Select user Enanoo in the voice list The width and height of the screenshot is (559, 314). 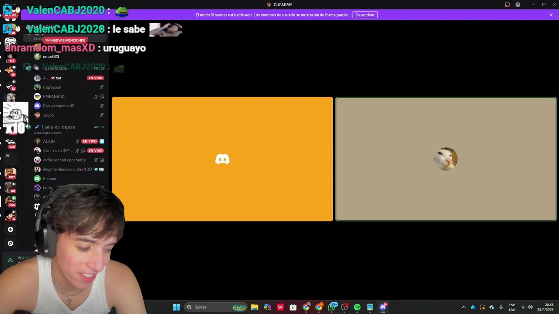(x=70, y=178)
